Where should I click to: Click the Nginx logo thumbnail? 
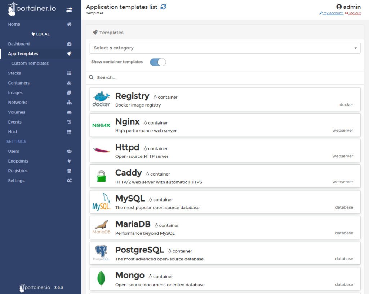101,125
